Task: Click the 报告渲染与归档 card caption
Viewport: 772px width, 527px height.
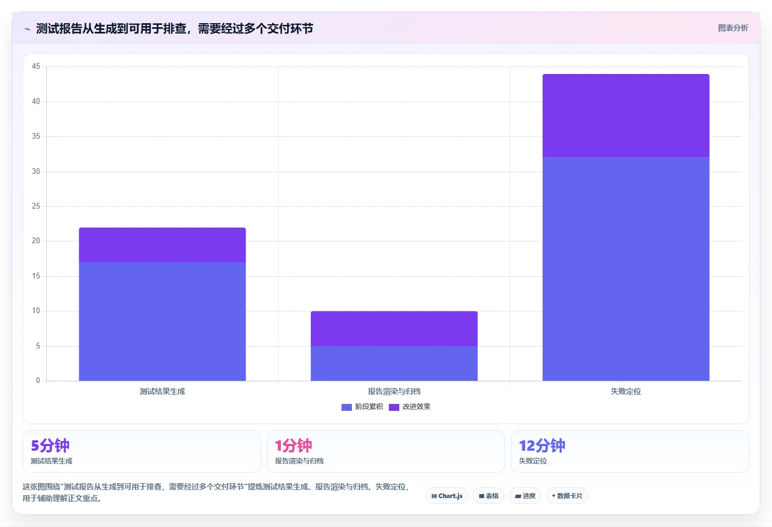Action: tap(299, 461)
